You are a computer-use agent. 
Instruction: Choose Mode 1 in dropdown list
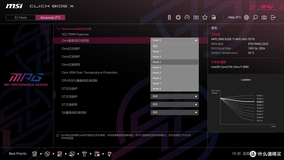[175, 52]
